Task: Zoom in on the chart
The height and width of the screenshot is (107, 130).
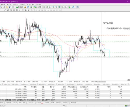Action: pos(53,7)
